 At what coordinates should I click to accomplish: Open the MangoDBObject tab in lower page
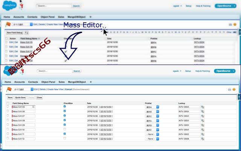pyautogui.click(x=77, y=82)
